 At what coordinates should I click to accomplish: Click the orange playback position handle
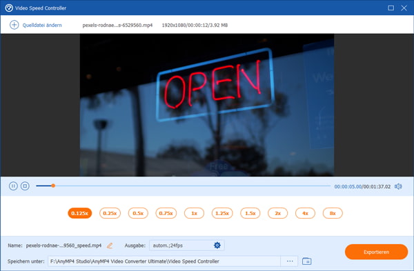53,185
